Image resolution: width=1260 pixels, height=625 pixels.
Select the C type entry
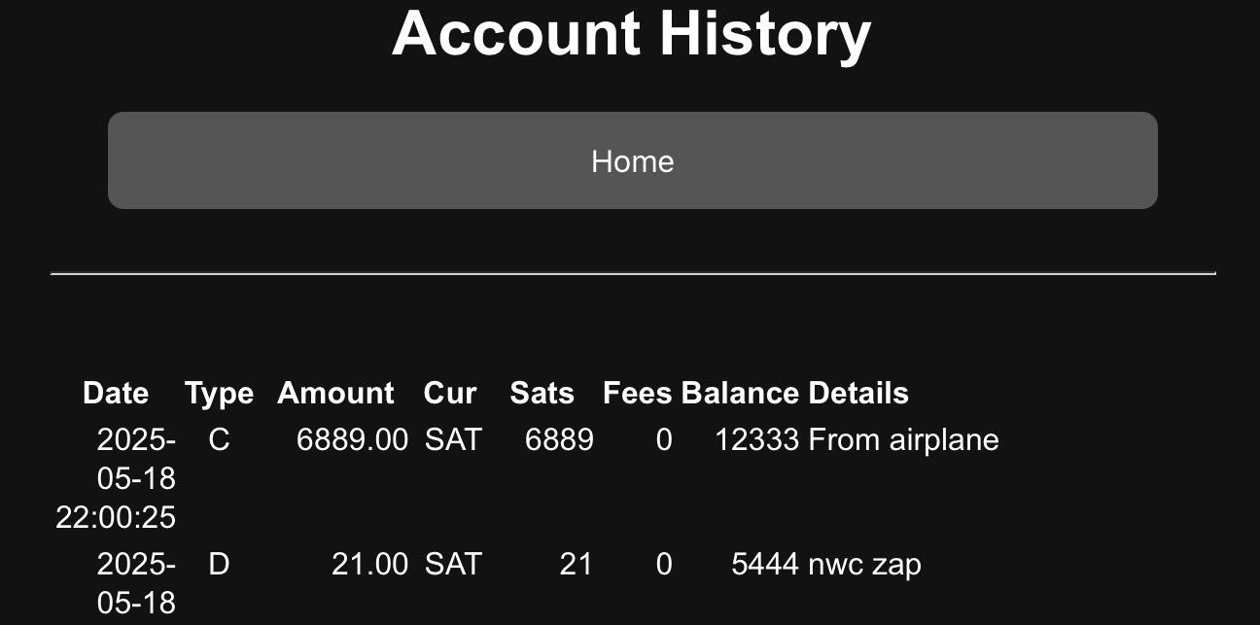(219, 439)
